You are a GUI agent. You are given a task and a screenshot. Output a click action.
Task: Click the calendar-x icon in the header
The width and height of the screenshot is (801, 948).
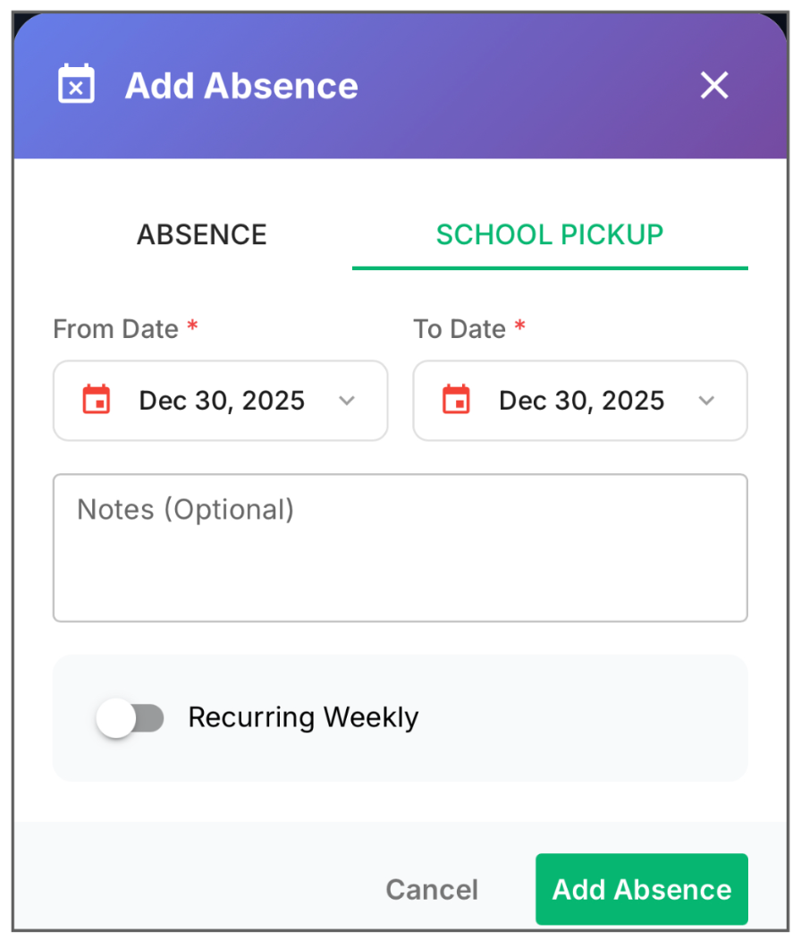pyautogui.click(x=76, y=83)
